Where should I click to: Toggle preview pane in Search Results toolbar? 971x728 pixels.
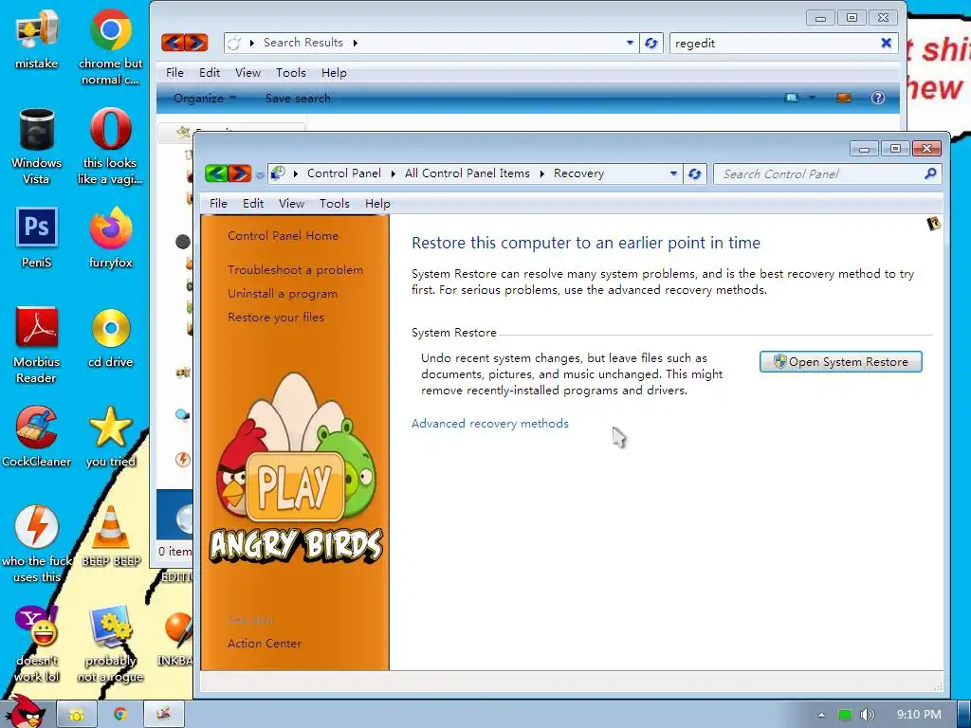point(843,98)
